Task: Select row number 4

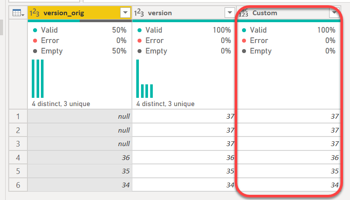Action: point(18,157)
